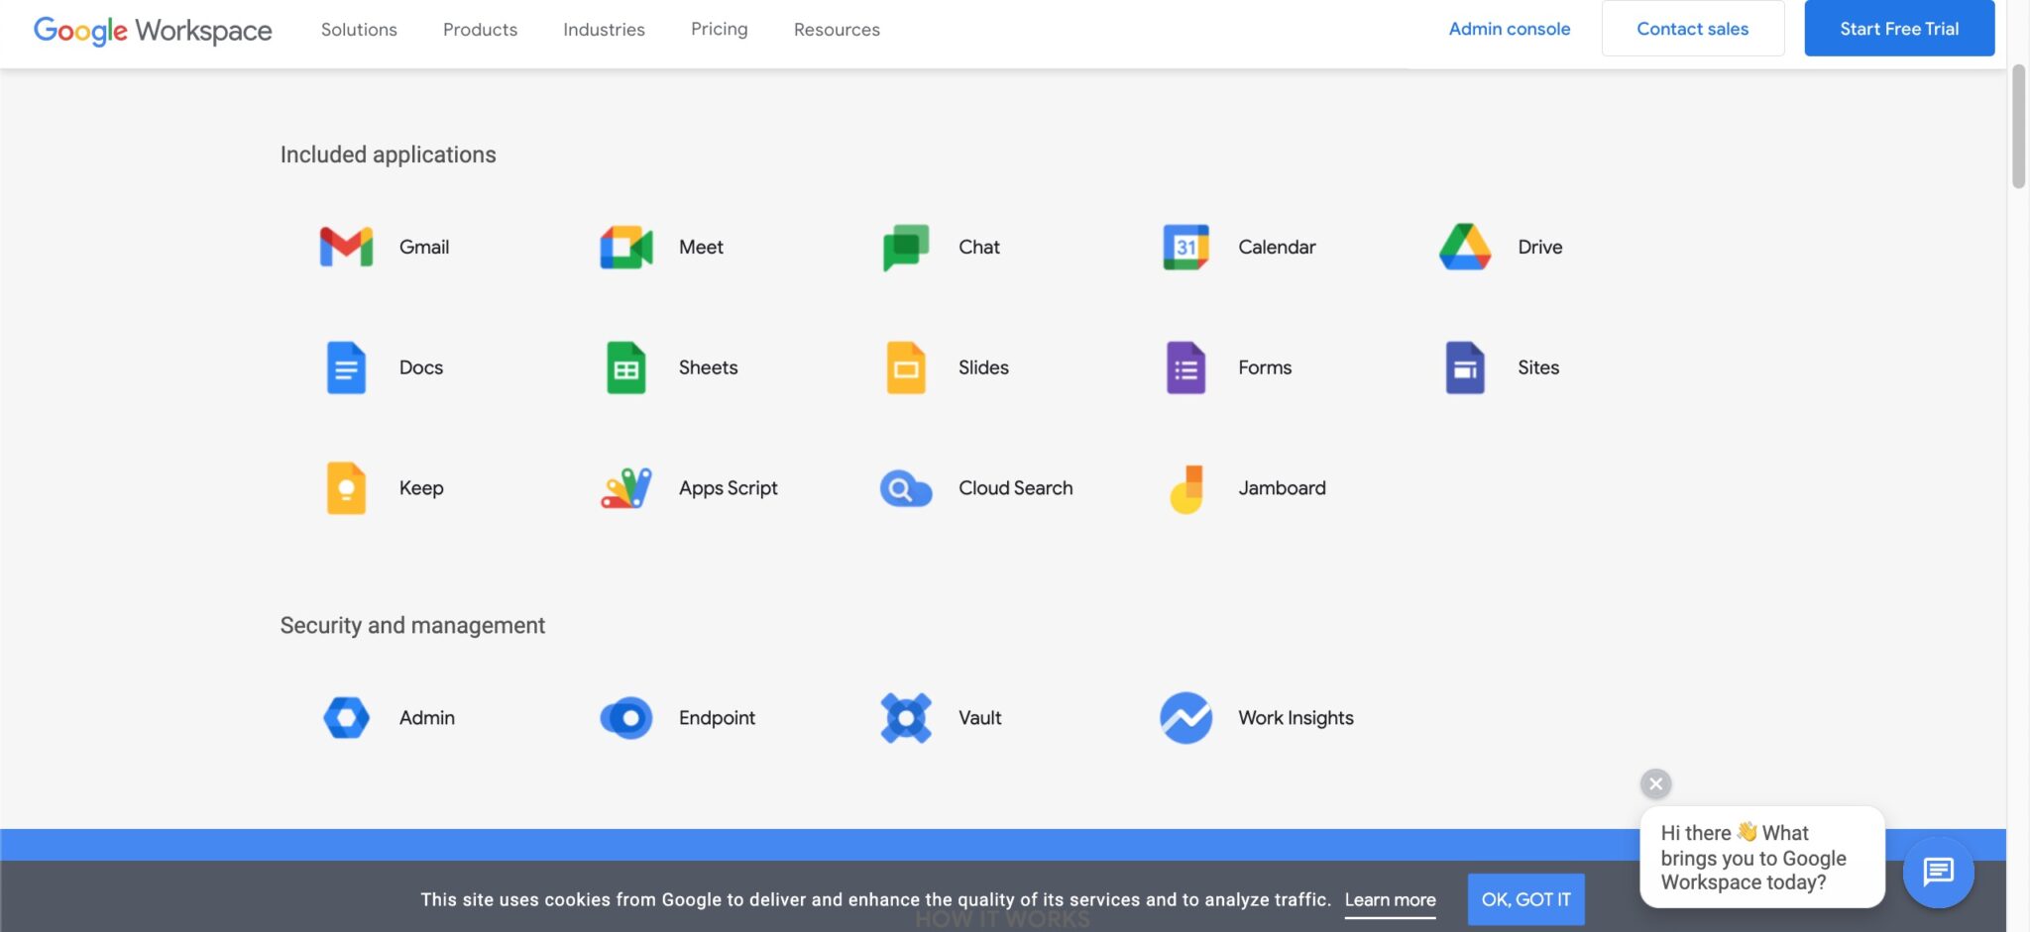
Task: Click the Sheets icon
Action: coord(624,366)
